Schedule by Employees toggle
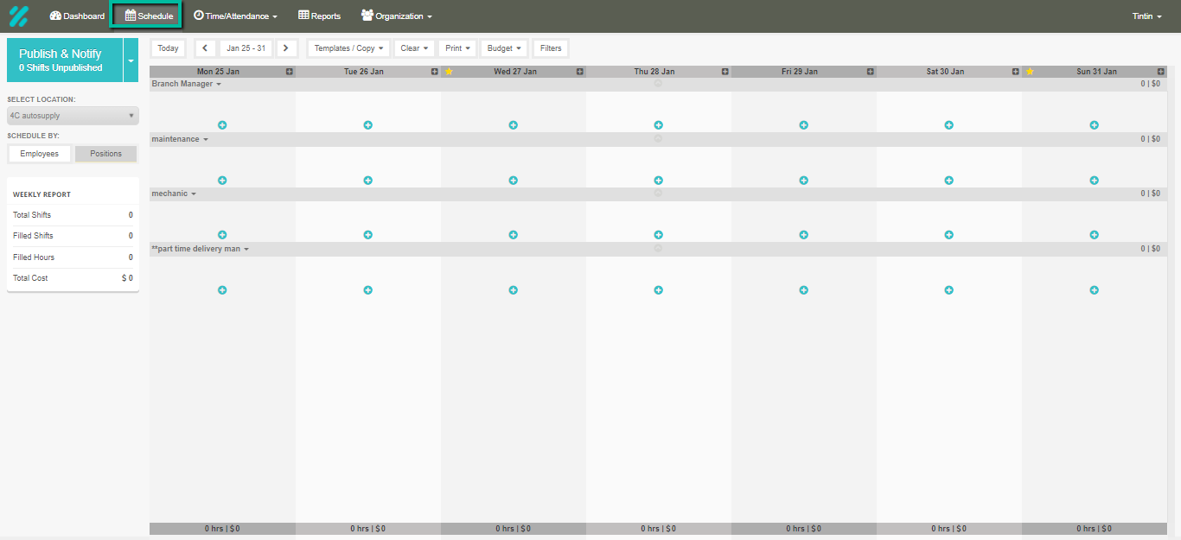This screenshot has width=1181, height=540. (40, 154)
